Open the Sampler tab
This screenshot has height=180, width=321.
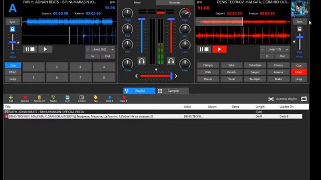coord(173,91)
